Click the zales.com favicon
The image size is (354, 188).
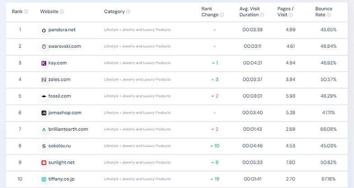[x=44, y=79]
